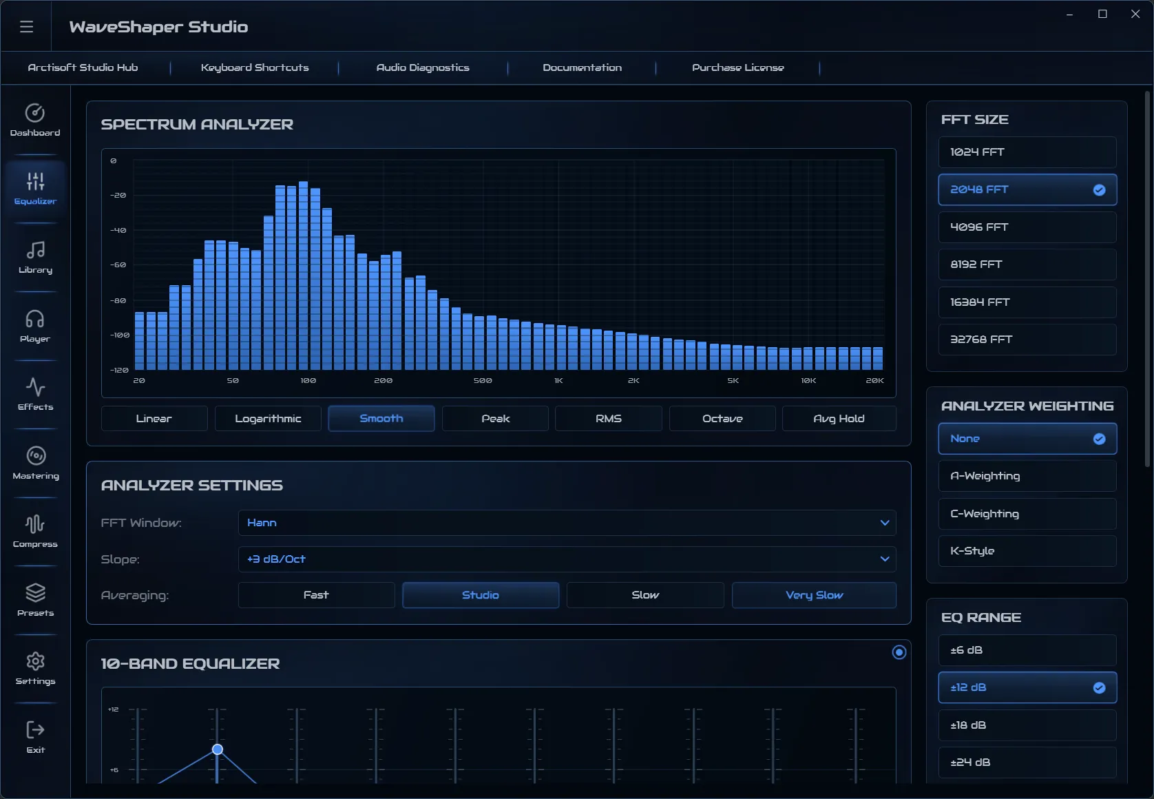Viewport: 1154px width, 799px height.
Task: Click the second EQ band slider handle
Action: pos(218,749)
